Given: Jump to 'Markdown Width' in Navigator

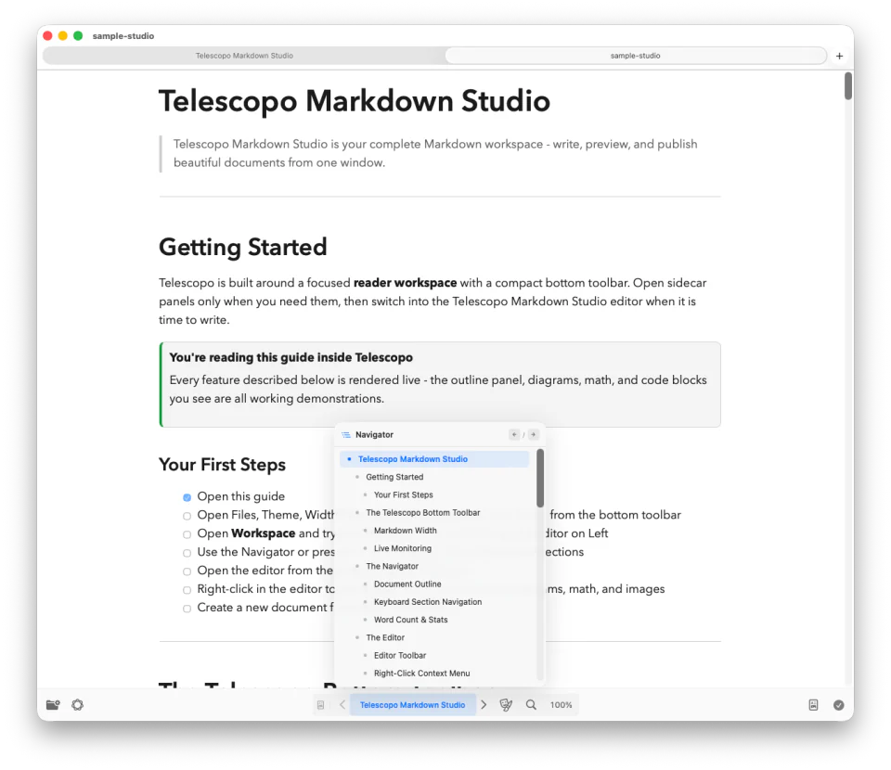Looking at the screenshot, I should [406, 531].
